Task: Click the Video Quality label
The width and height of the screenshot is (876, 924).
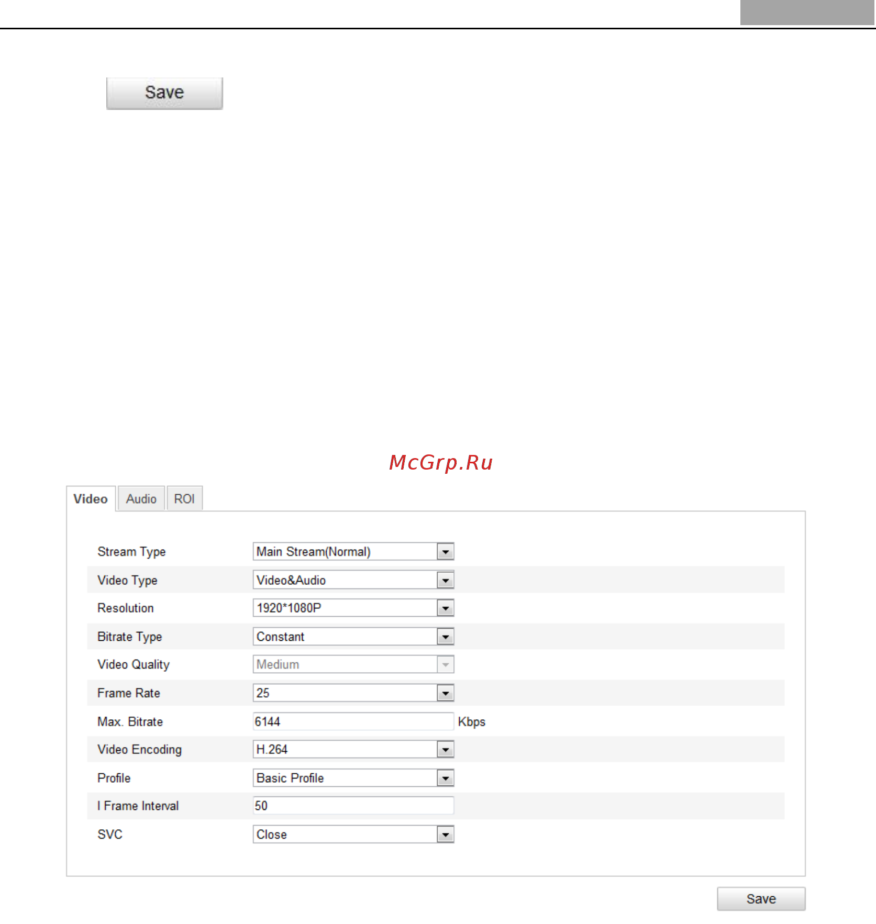Action: tap(134, 664)
